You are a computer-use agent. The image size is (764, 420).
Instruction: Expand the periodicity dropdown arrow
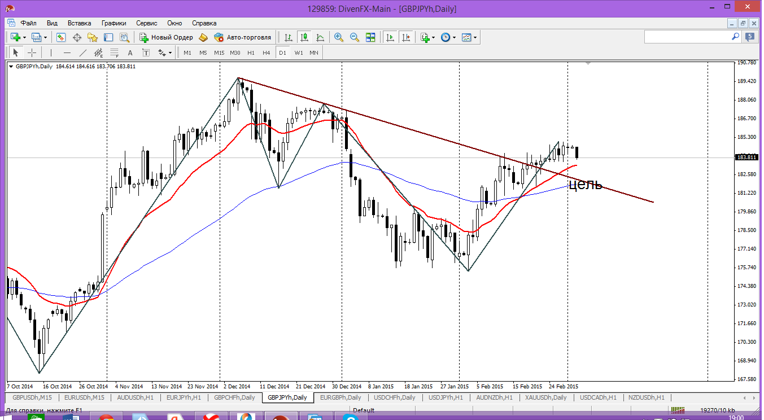pyautogui.click(x=453, y=37)
